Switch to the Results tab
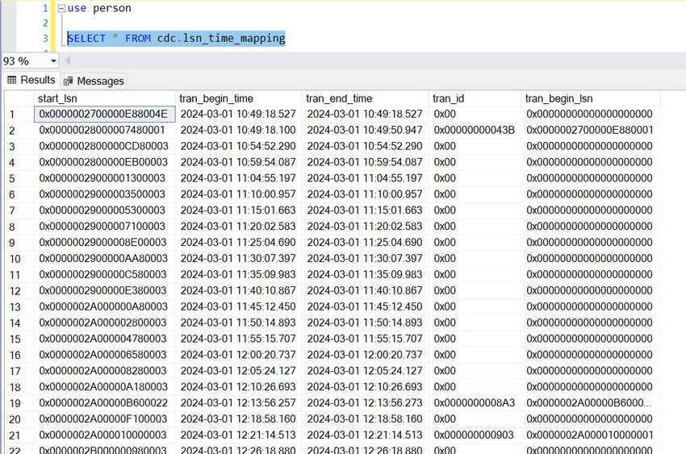The width and height of the screenshot is (686, 454). click(31, 80)
